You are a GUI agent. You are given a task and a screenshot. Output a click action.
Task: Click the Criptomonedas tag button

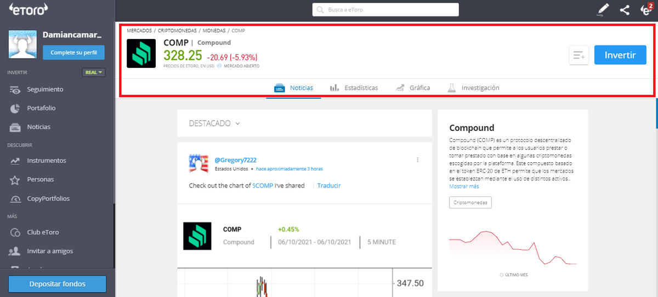[470, 203]
